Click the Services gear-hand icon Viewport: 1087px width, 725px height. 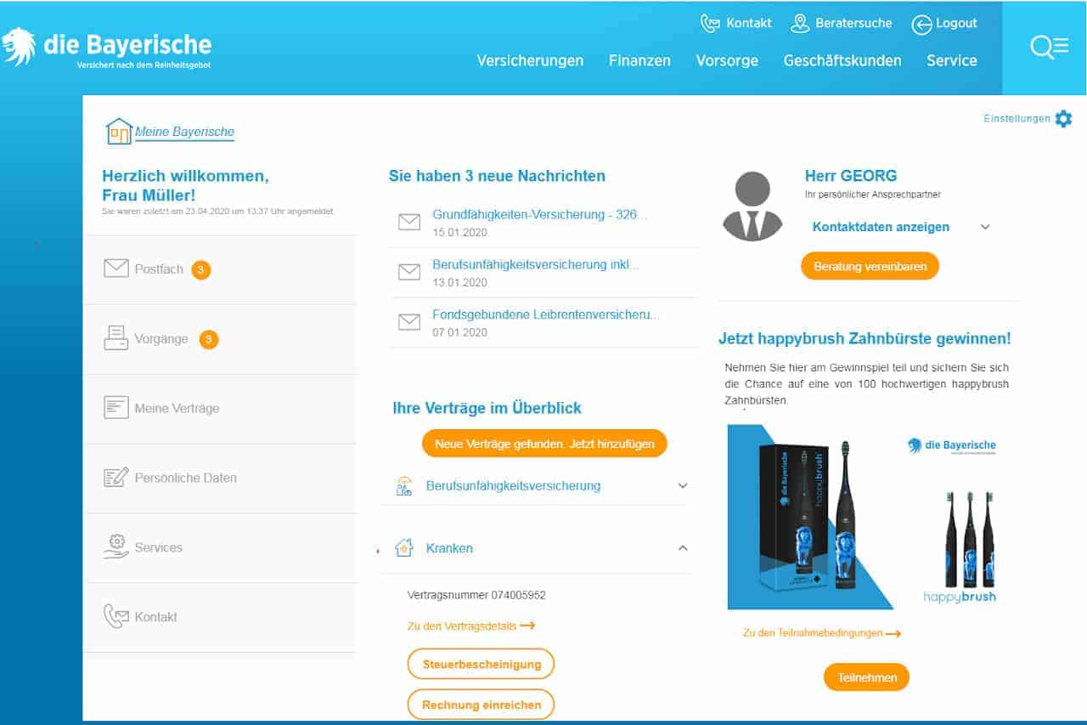(116, 547)
